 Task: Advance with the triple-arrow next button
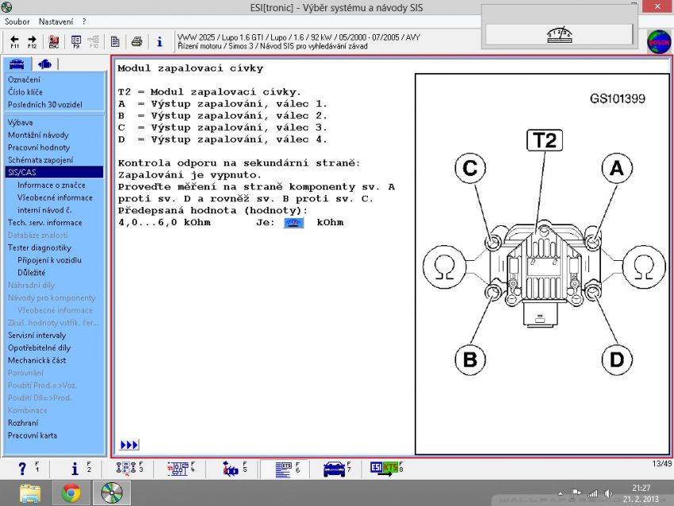[129, 444]
